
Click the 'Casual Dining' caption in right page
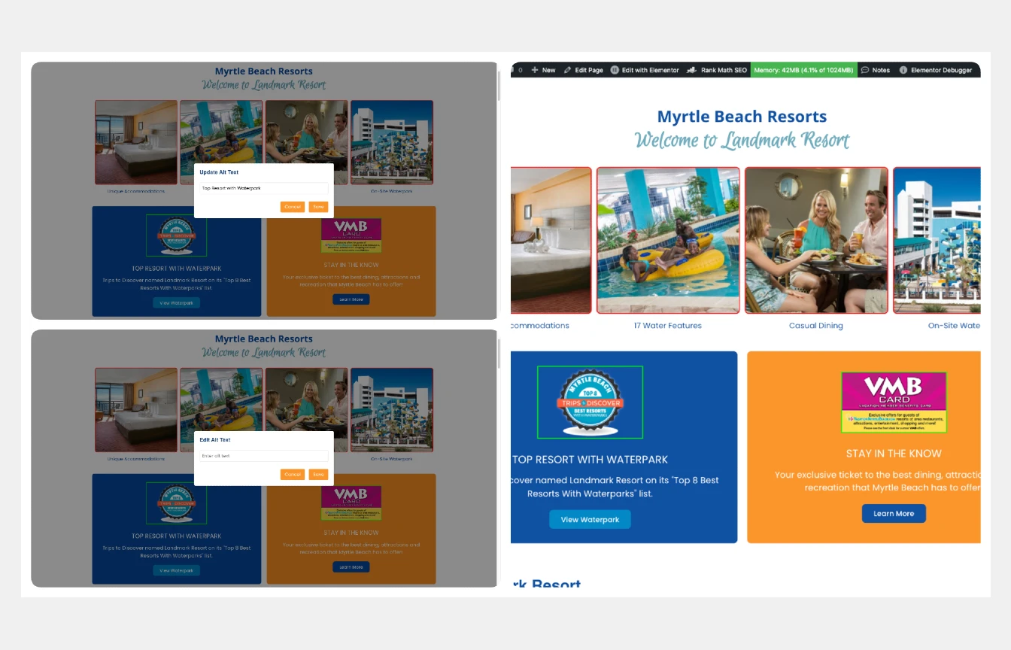(x=816, y=326)
